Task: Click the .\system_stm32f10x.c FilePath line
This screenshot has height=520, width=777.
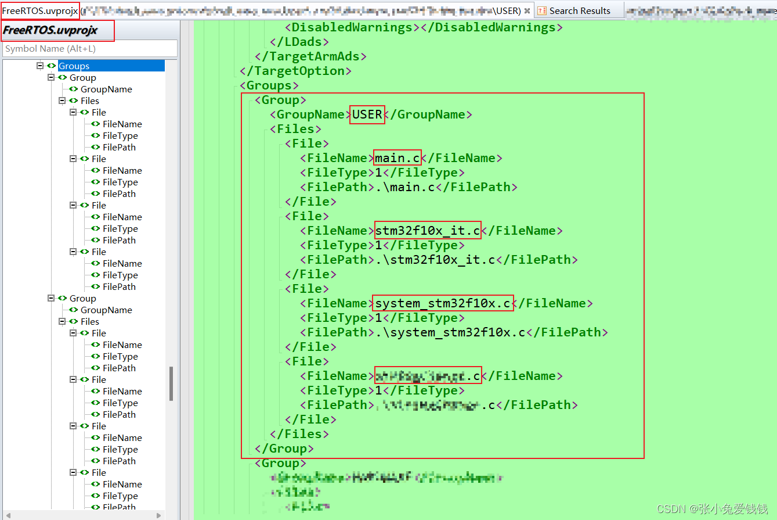Action: coord(454,332)
